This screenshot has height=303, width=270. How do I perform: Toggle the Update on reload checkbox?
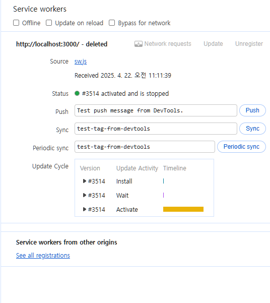[x=49, y=23]
